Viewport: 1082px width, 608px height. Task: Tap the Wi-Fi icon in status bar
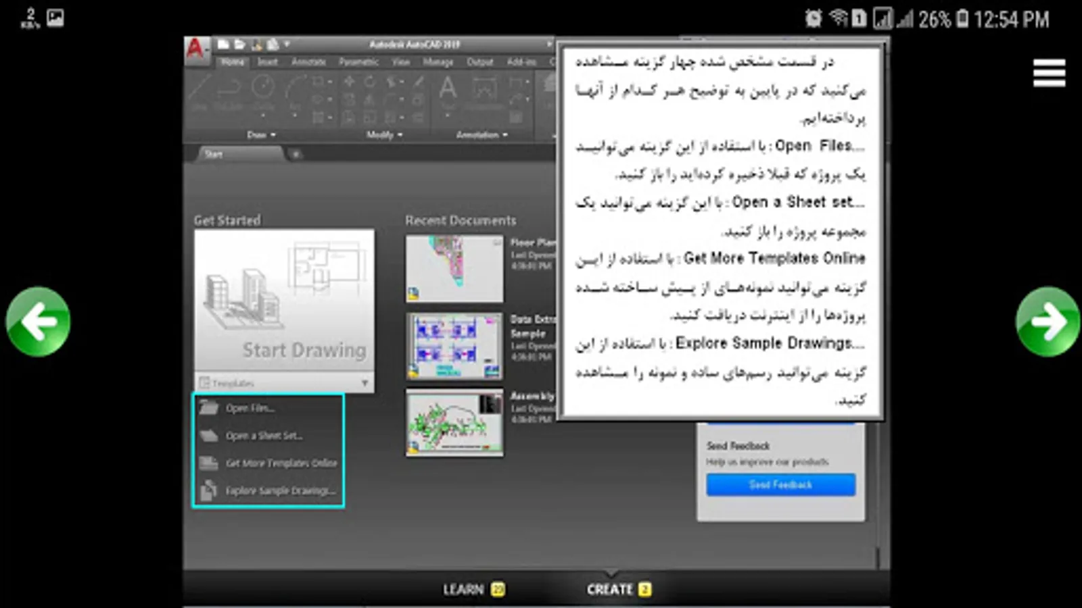tap(838, 18)
